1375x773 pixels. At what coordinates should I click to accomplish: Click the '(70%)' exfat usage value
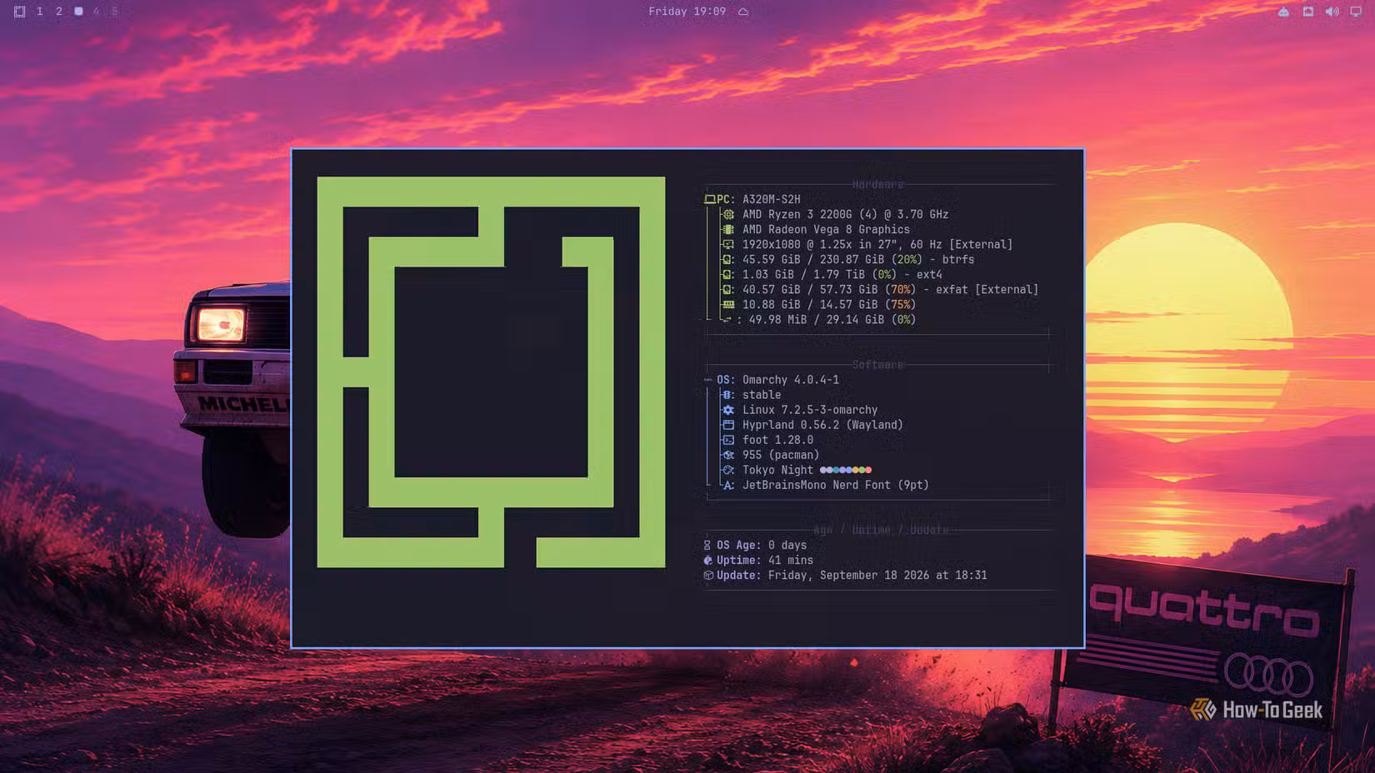(900, 289)
